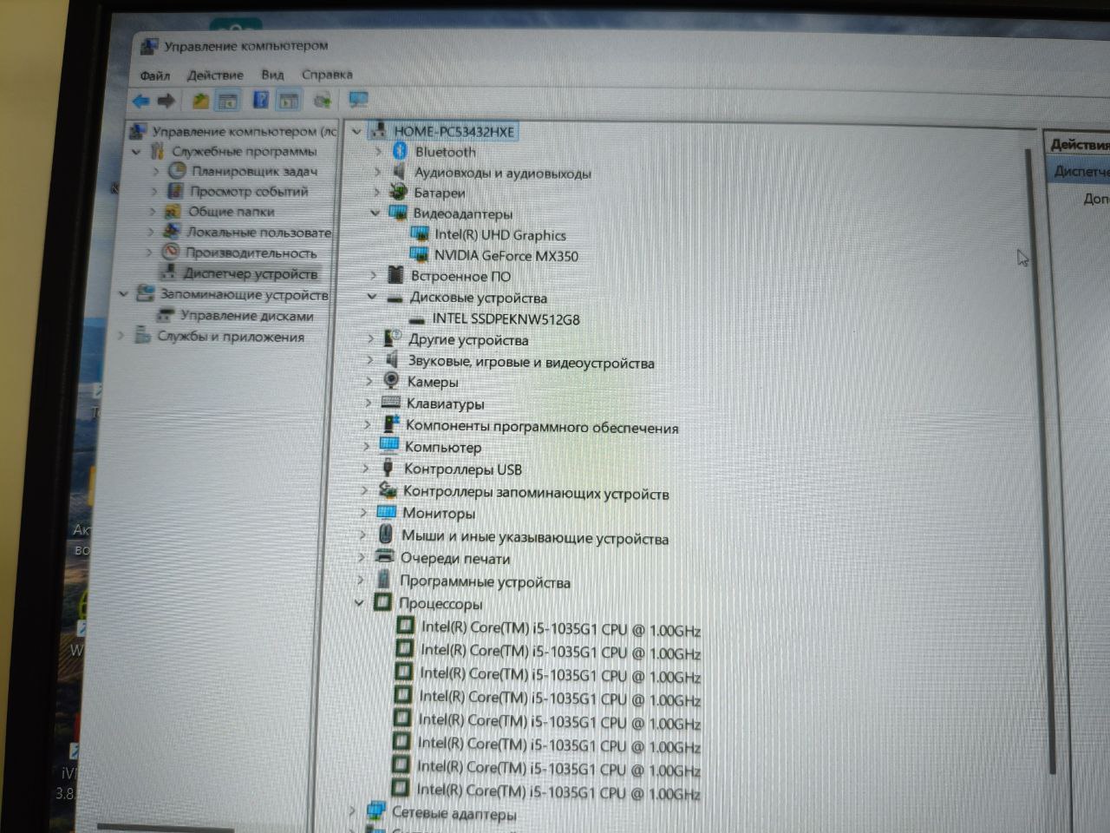Image resolution: width=1110 pixels, height=833 pixels.
Task: Select Локальные пользователи in left tree
Action: (259, 232)
